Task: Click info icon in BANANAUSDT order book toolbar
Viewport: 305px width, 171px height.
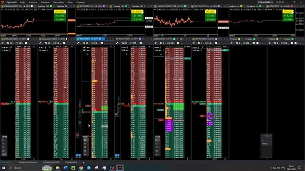Action: coord(26,43)
